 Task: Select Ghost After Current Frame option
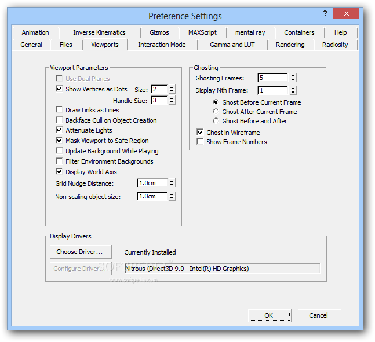(x=216, y=112)
